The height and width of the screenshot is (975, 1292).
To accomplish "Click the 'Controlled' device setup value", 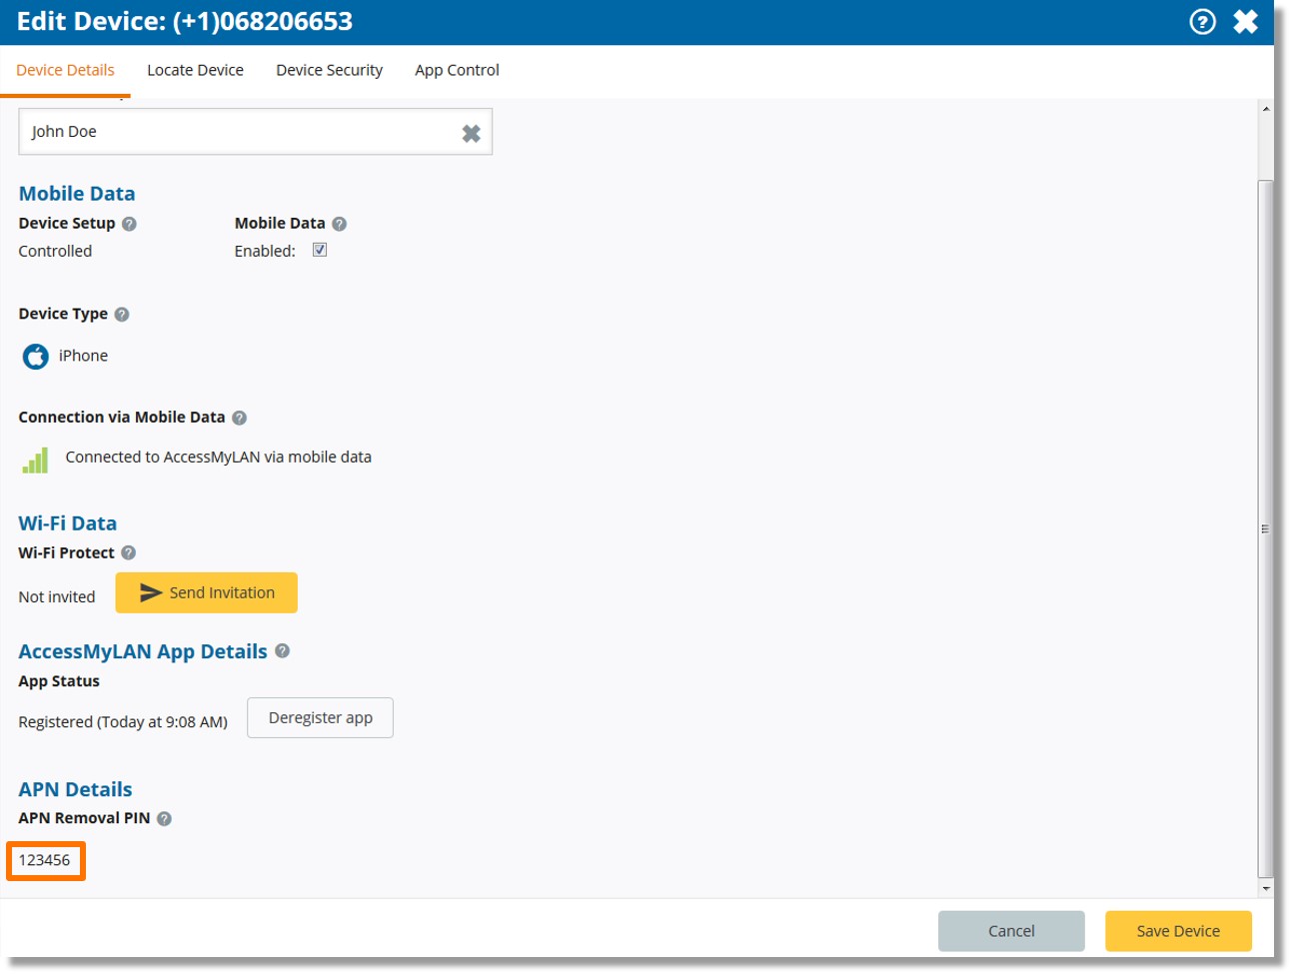I will point(55,251).
